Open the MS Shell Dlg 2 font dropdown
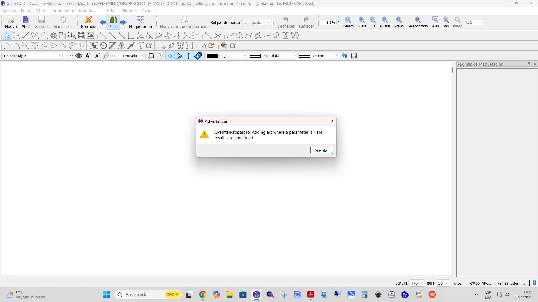 click(32, 56)
